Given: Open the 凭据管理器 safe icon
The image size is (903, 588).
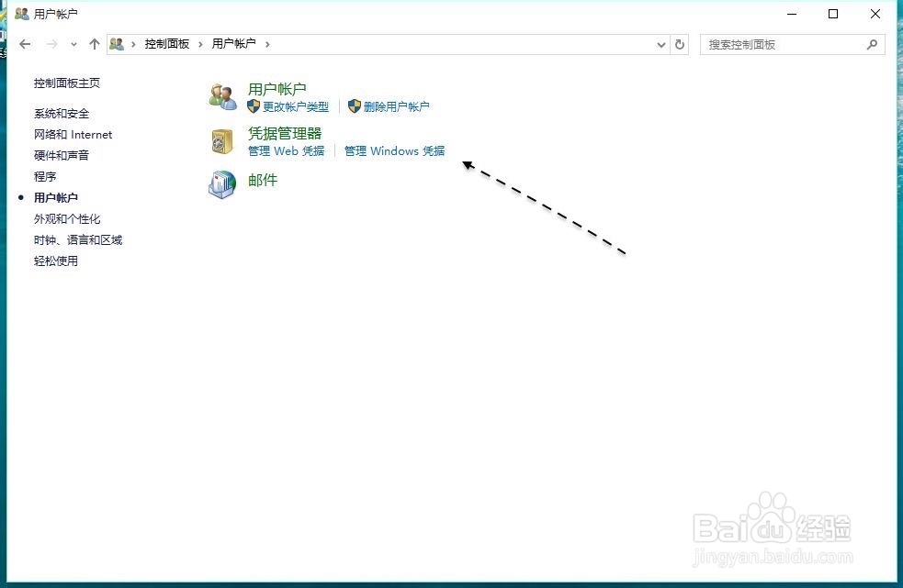Looking at the screenshot, I should tap(222, 141).
